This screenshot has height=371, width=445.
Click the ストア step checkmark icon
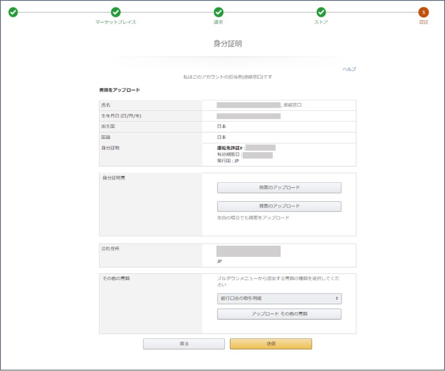321,12
